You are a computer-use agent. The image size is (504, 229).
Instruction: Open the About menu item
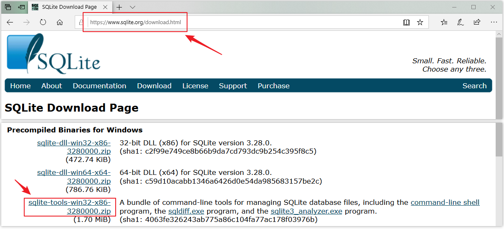click(52, 86)
